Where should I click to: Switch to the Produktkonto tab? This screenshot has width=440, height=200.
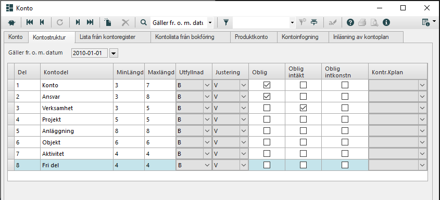pyautogui.click(x=252, y=37)
